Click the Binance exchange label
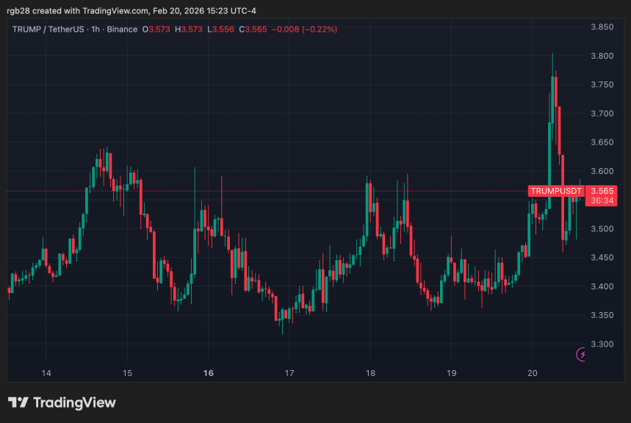The width and height of the screenshot is (631, 423). coord(122,29)
